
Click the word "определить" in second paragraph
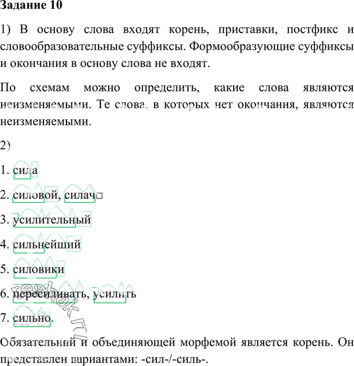[167, 88]
